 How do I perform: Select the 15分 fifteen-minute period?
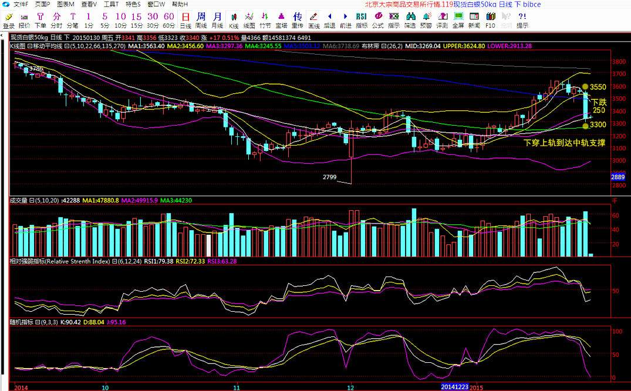(137, 20)
